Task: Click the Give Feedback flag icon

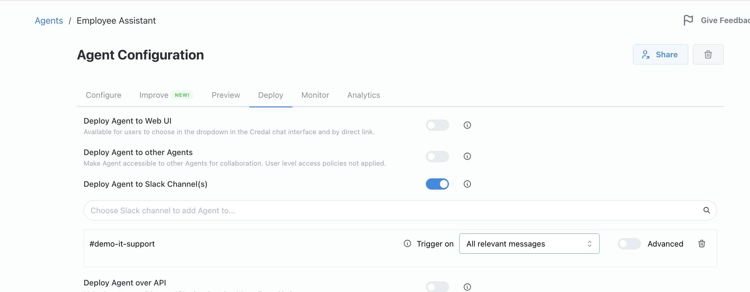Action: [x=689, y=20]
